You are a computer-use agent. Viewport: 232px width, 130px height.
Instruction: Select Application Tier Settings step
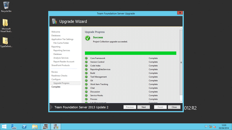62,39
